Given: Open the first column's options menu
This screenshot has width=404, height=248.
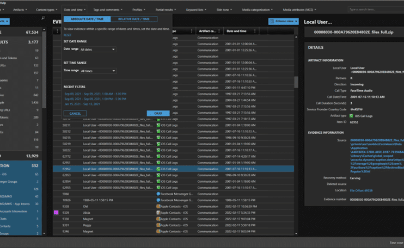Looking at the screenshot, I should 57,31.
